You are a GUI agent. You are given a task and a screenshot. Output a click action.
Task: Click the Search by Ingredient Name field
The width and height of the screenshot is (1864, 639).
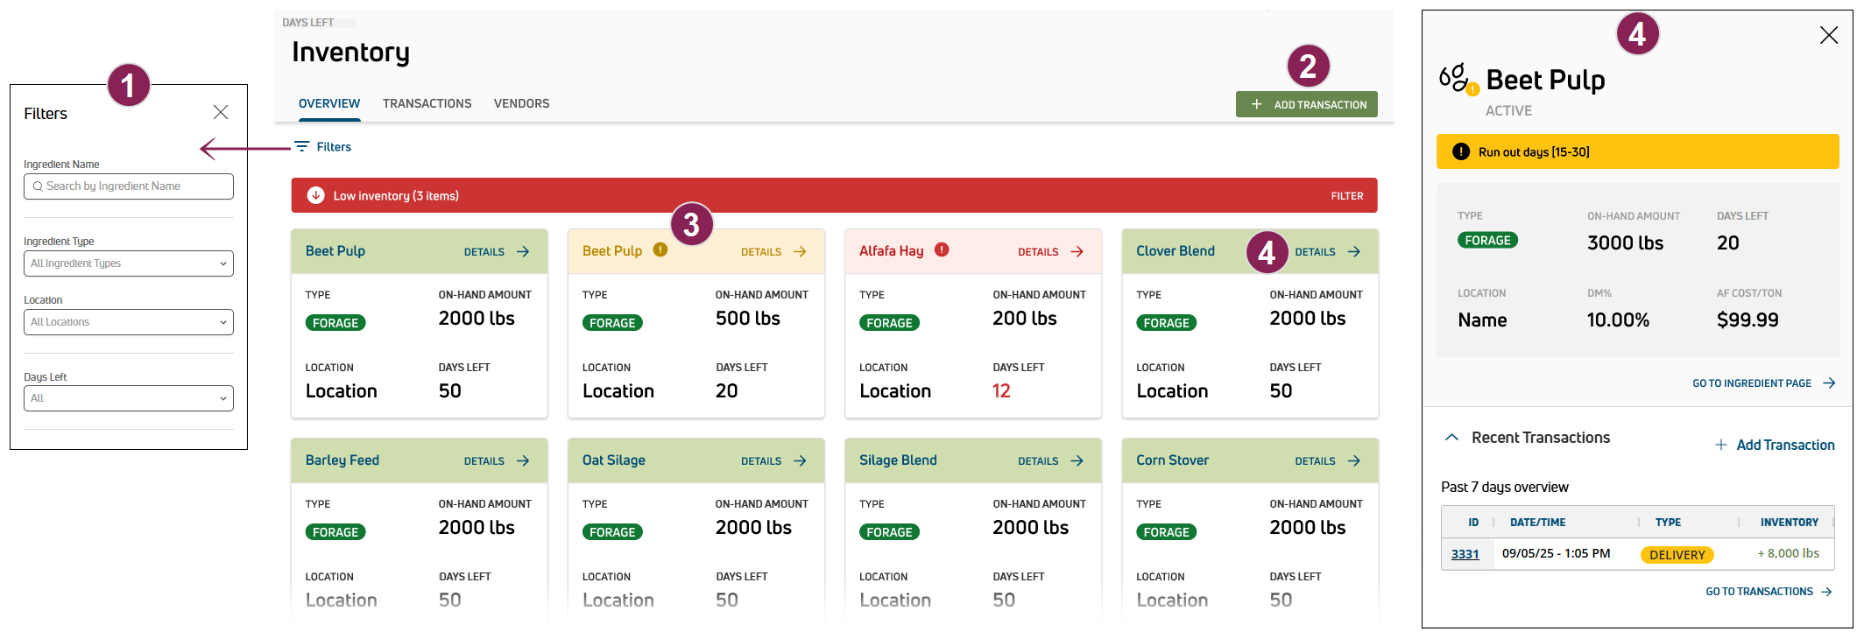[x=129, y=186]
